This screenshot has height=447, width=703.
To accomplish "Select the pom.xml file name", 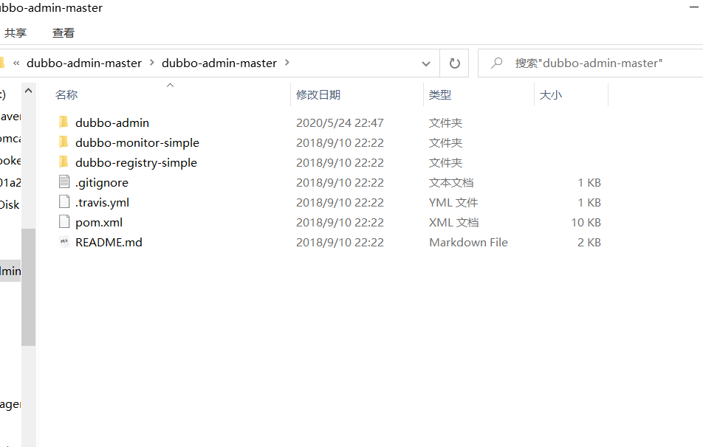I will (99, 223).
